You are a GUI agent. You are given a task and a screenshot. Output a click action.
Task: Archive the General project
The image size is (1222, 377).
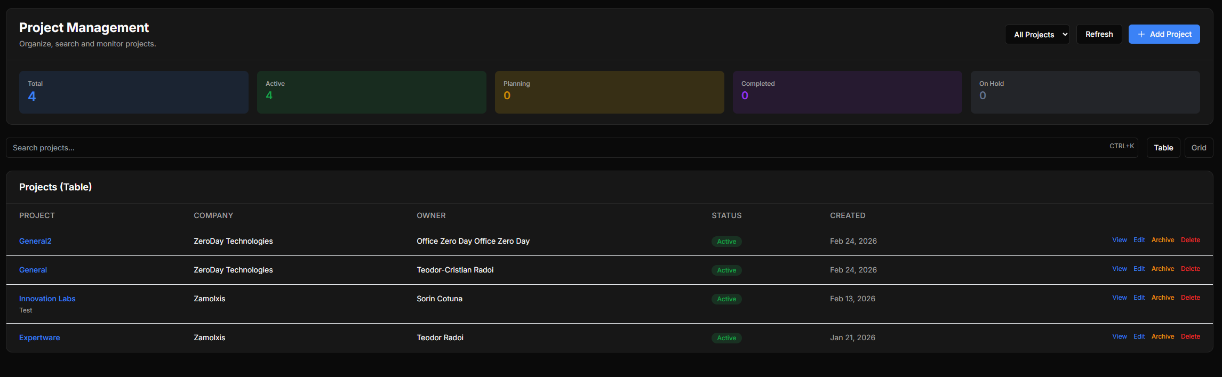pyautogui.click(x=1162, y=269)
